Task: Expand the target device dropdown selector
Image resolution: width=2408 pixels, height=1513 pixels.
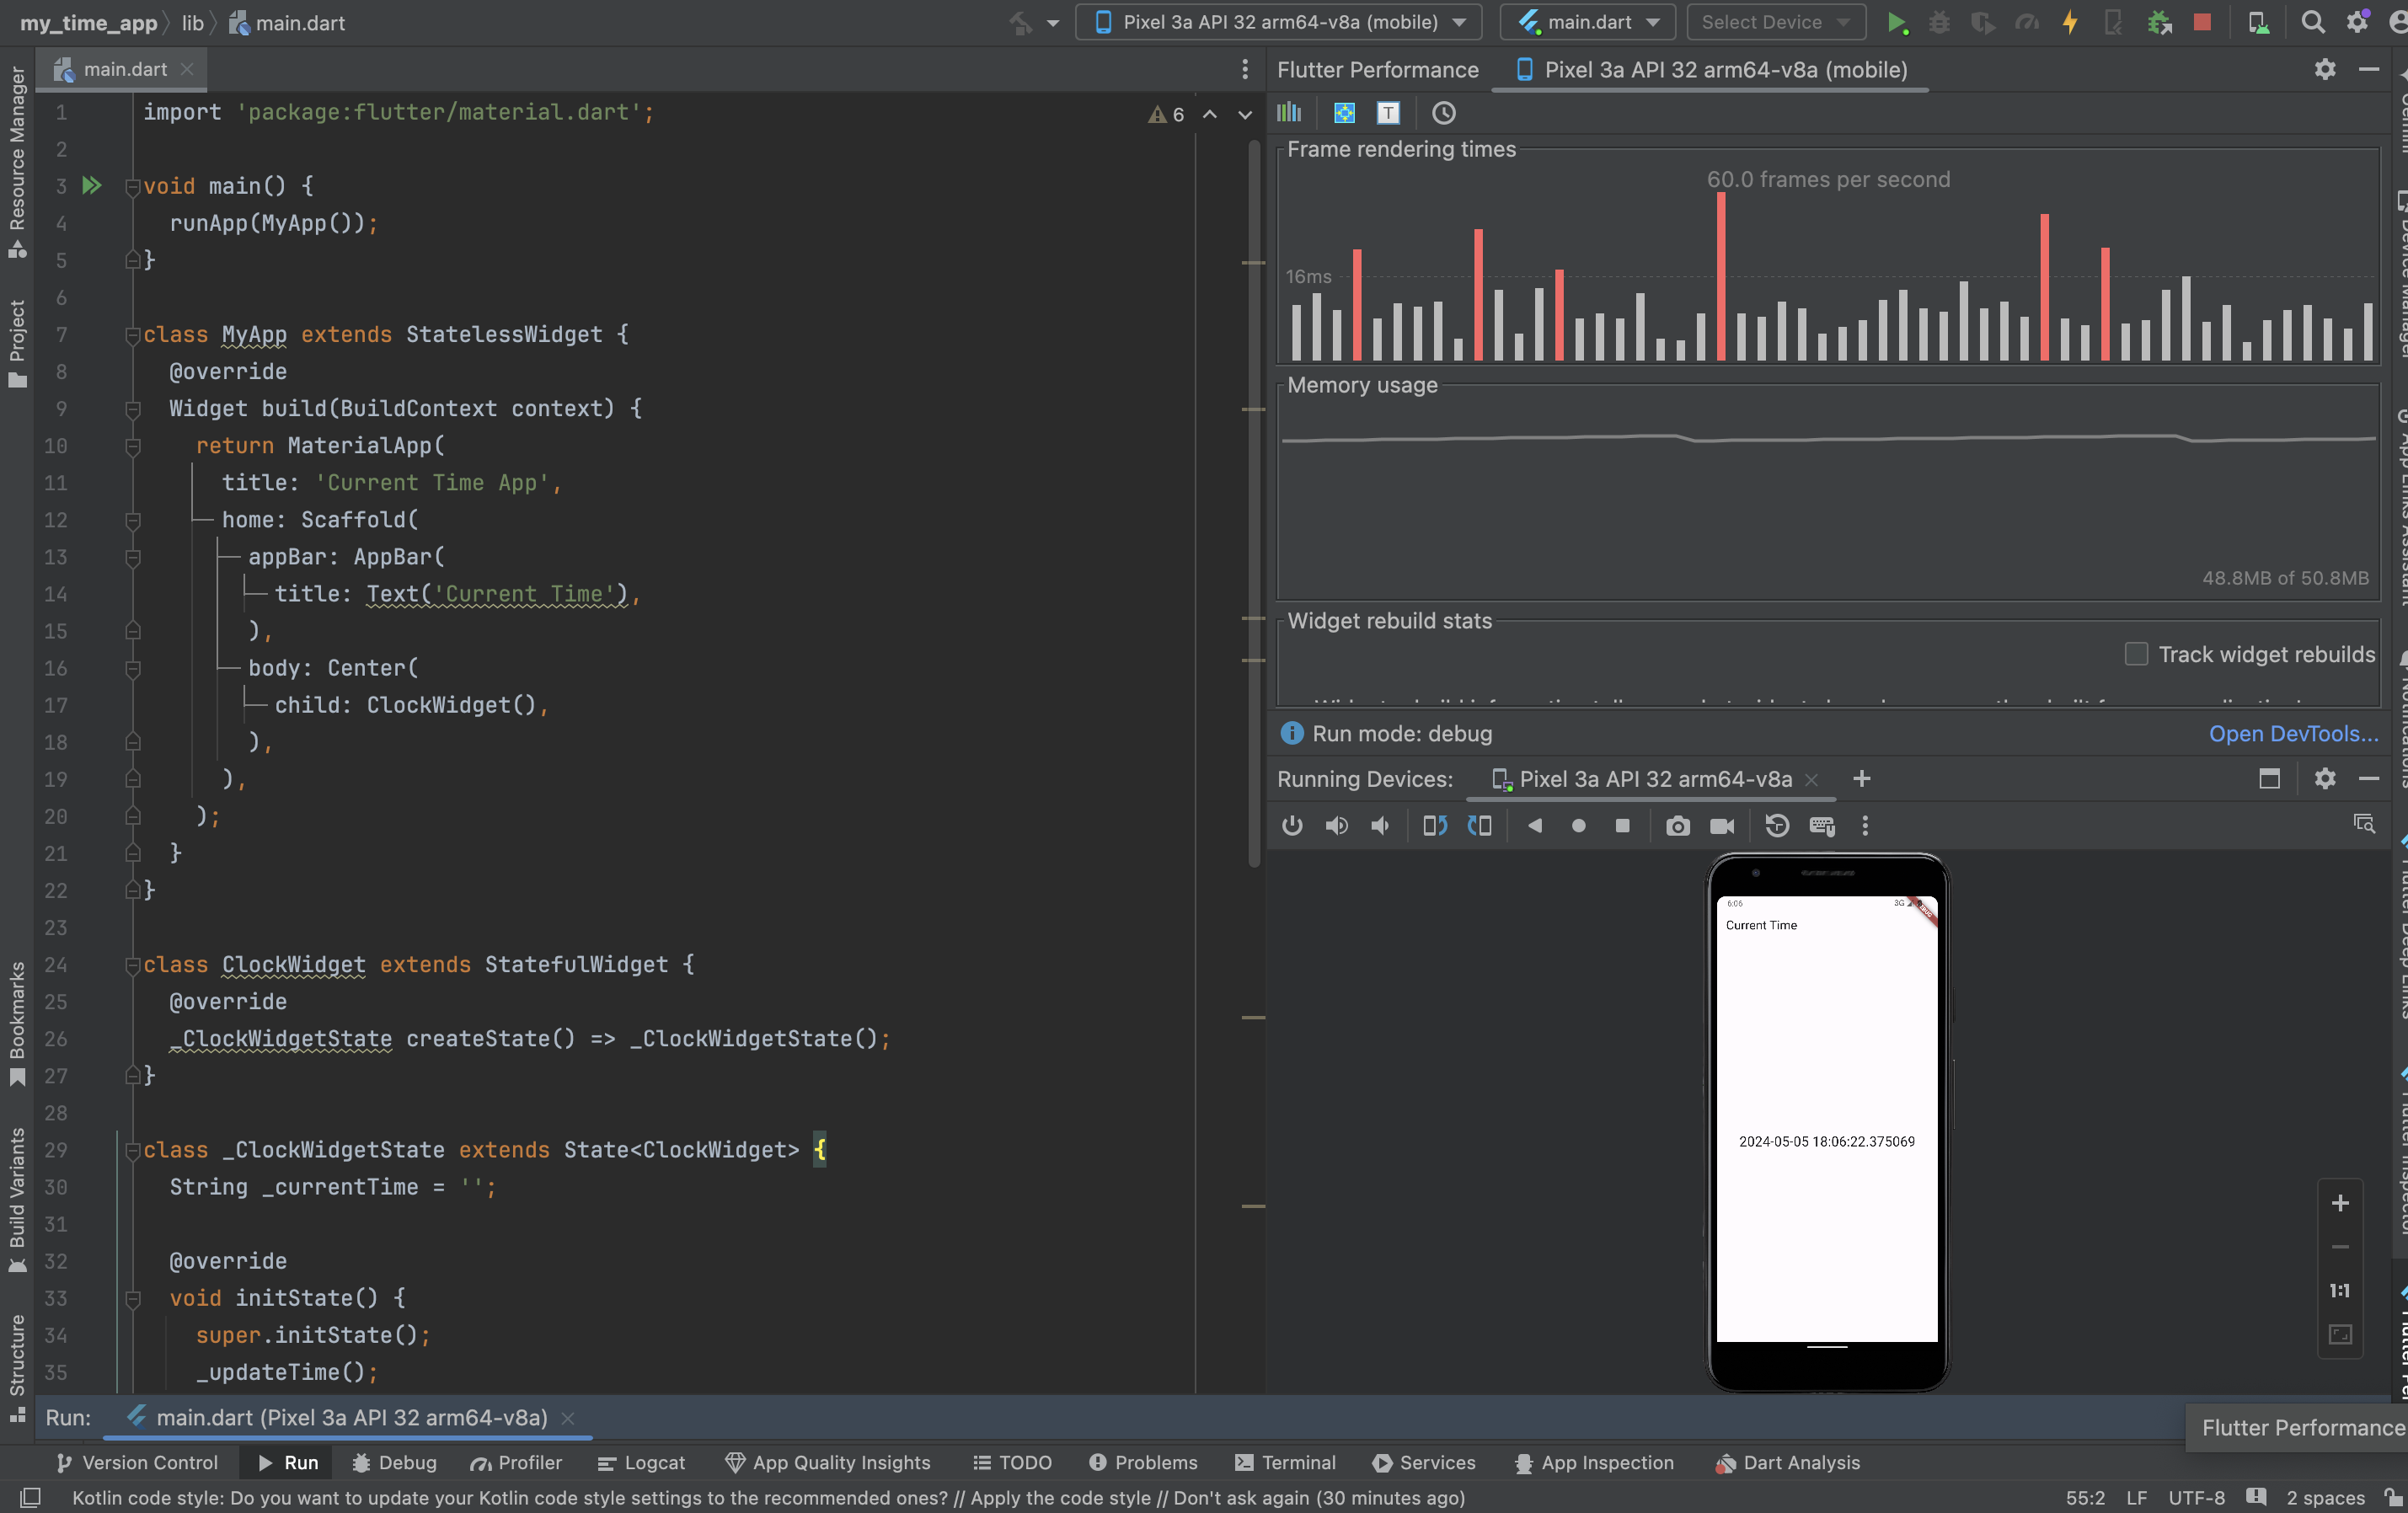Action: [1464, 23]
